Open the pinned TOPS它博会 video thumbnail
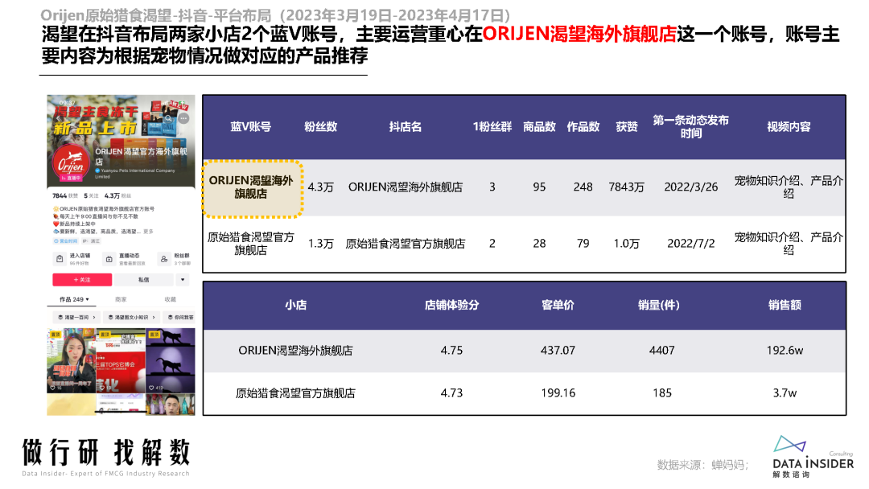 [121, 360]
